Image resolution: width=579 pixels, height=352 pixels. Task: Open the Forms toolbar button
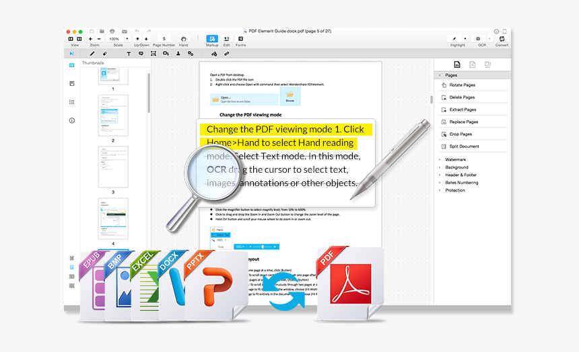click(x=241, y=39)
